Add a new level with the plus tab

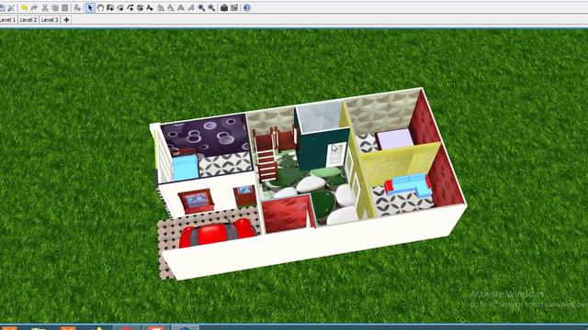(x=66, y=20)
